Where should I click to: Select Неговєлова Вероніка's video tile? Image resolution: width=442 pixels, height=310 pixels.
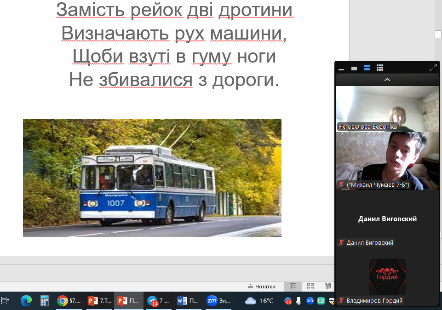click(x=387, y=109)
